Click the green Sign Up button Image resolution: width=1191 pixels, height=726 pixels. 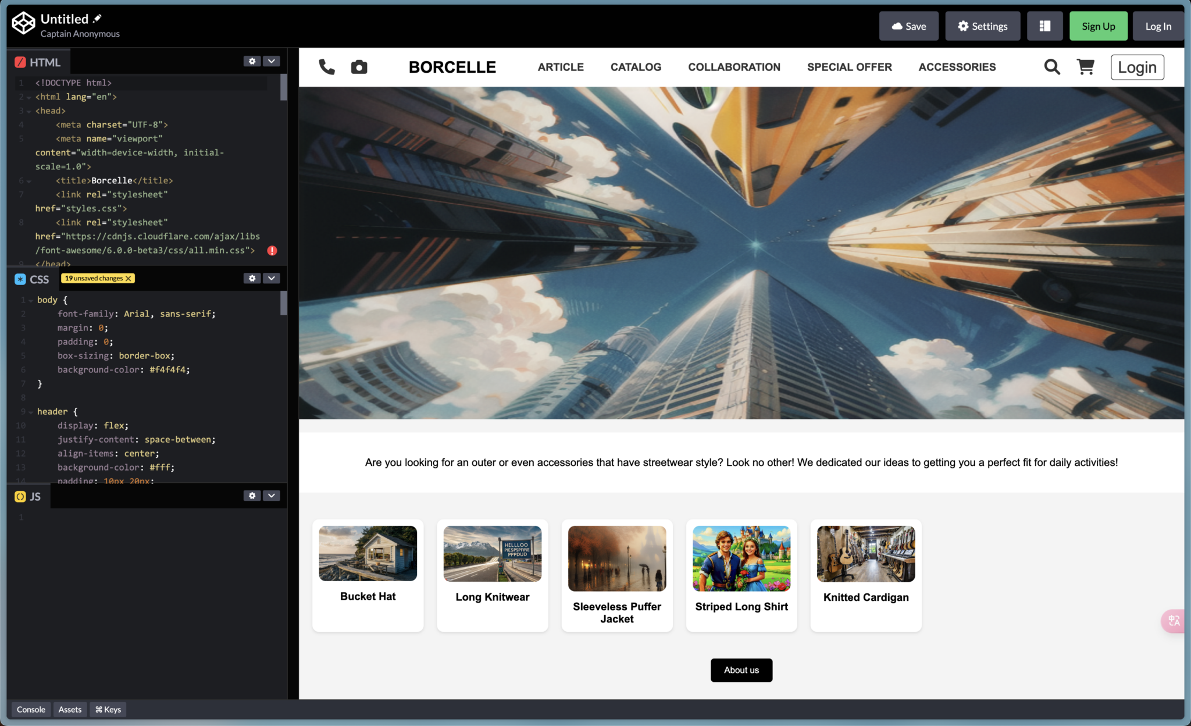[1098, 26]
